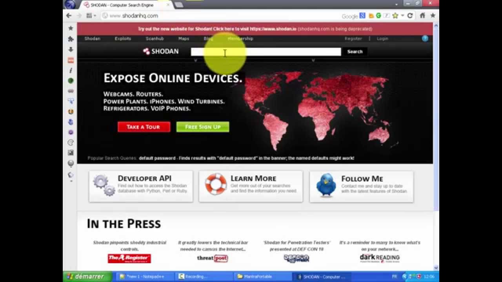Open the Exploits menu item
The width and height of the screenshot is (502, 282).
(123, 38)
